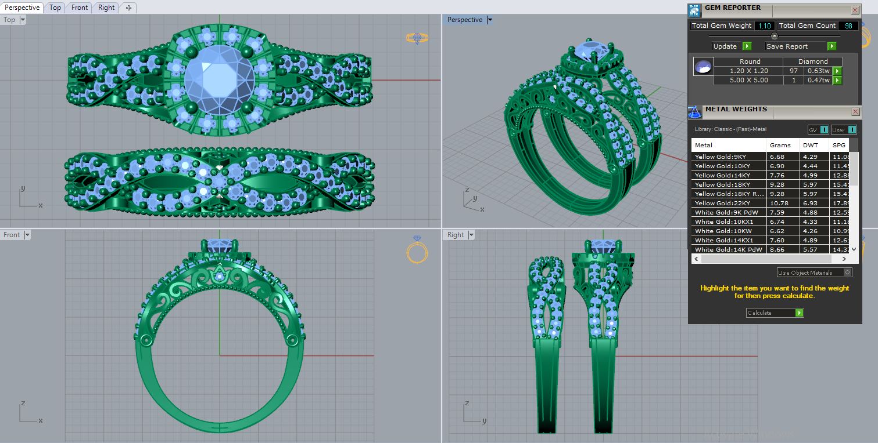The width and height of the screenshot is (878, 443).
Task: Open the Top viewport dropdown menu
Action: [23, 20]
